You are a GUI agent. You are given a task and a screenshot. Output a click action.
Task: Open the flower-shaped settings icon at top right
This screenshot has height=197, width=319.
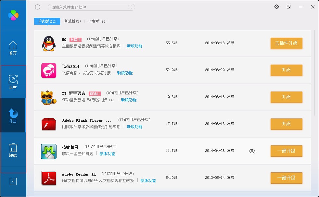276,6
